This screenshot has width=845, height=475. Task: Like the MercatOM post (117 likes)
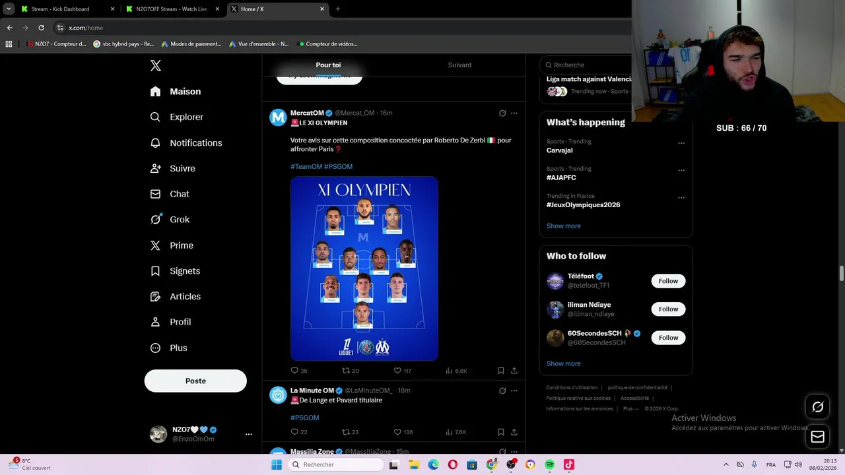tap(403, 371)
